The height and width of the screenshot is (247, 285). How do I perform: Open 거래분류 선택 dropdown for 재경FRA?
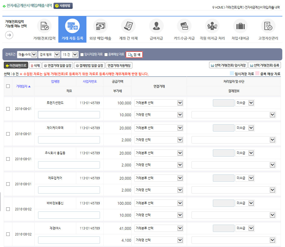tap(159, 228)
